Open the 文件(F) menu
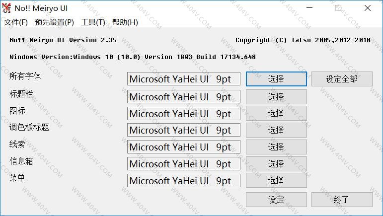 [15, 22]
